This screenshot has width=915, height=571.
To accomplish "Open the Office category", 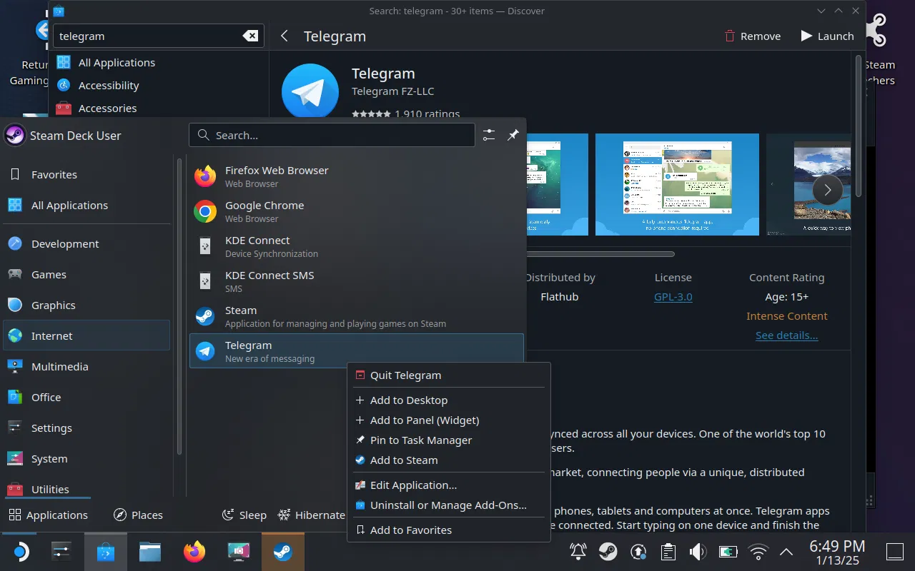I will pos(86,398).
